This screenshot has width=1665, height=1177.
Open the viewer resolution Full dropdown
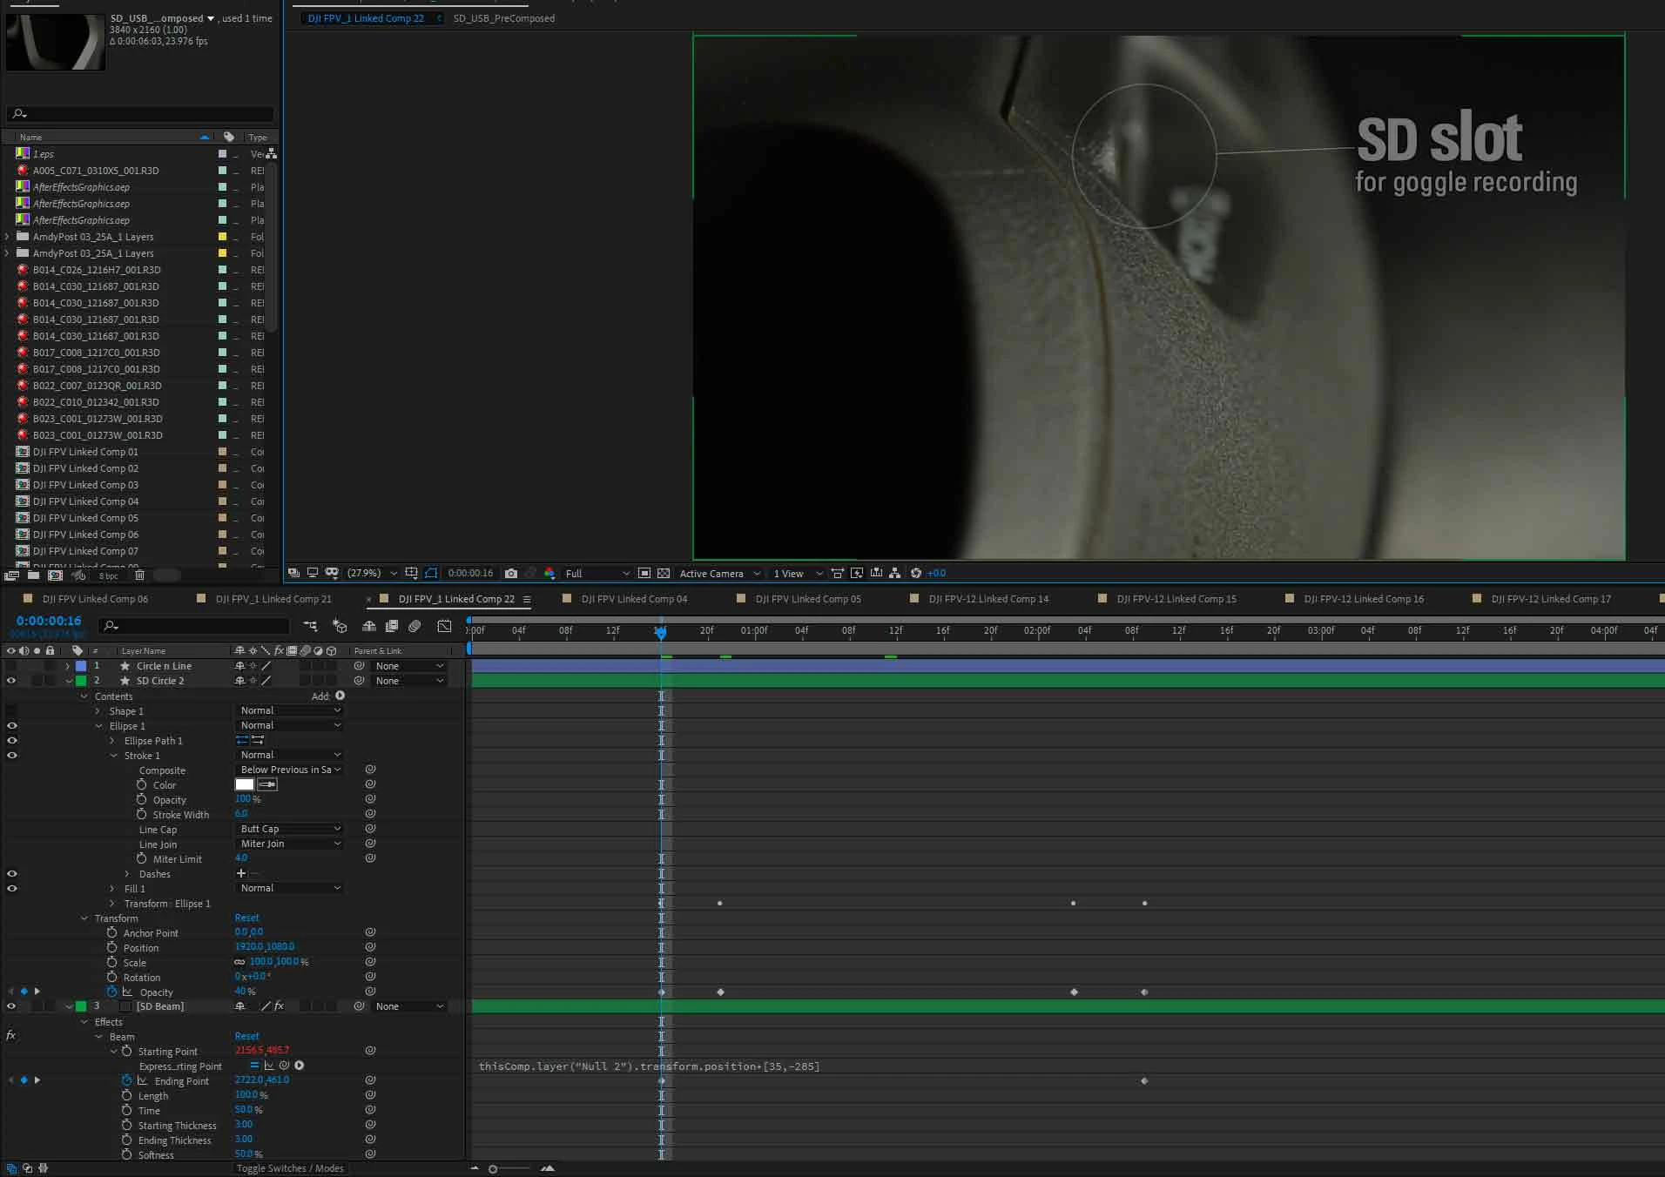click(x=597, y=573)
